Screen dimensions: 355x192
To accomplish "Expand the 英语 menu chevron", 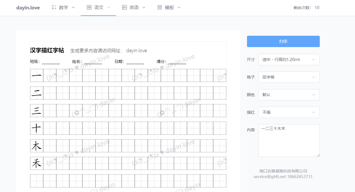I will point(144,8).
